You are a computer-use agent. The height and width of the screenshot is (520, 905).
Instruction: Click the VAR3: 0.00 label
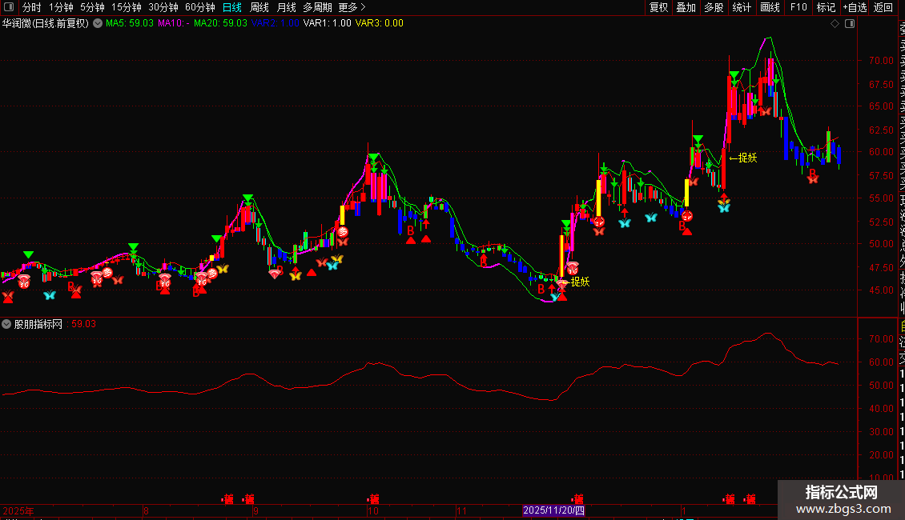click(379, 24)
